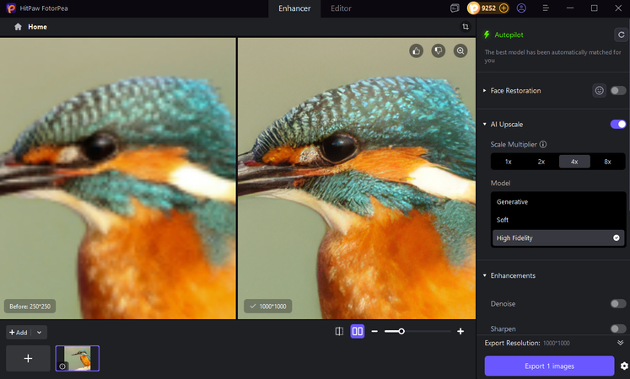Click the Sharpen label
The image size is (630, 379).
503,328
